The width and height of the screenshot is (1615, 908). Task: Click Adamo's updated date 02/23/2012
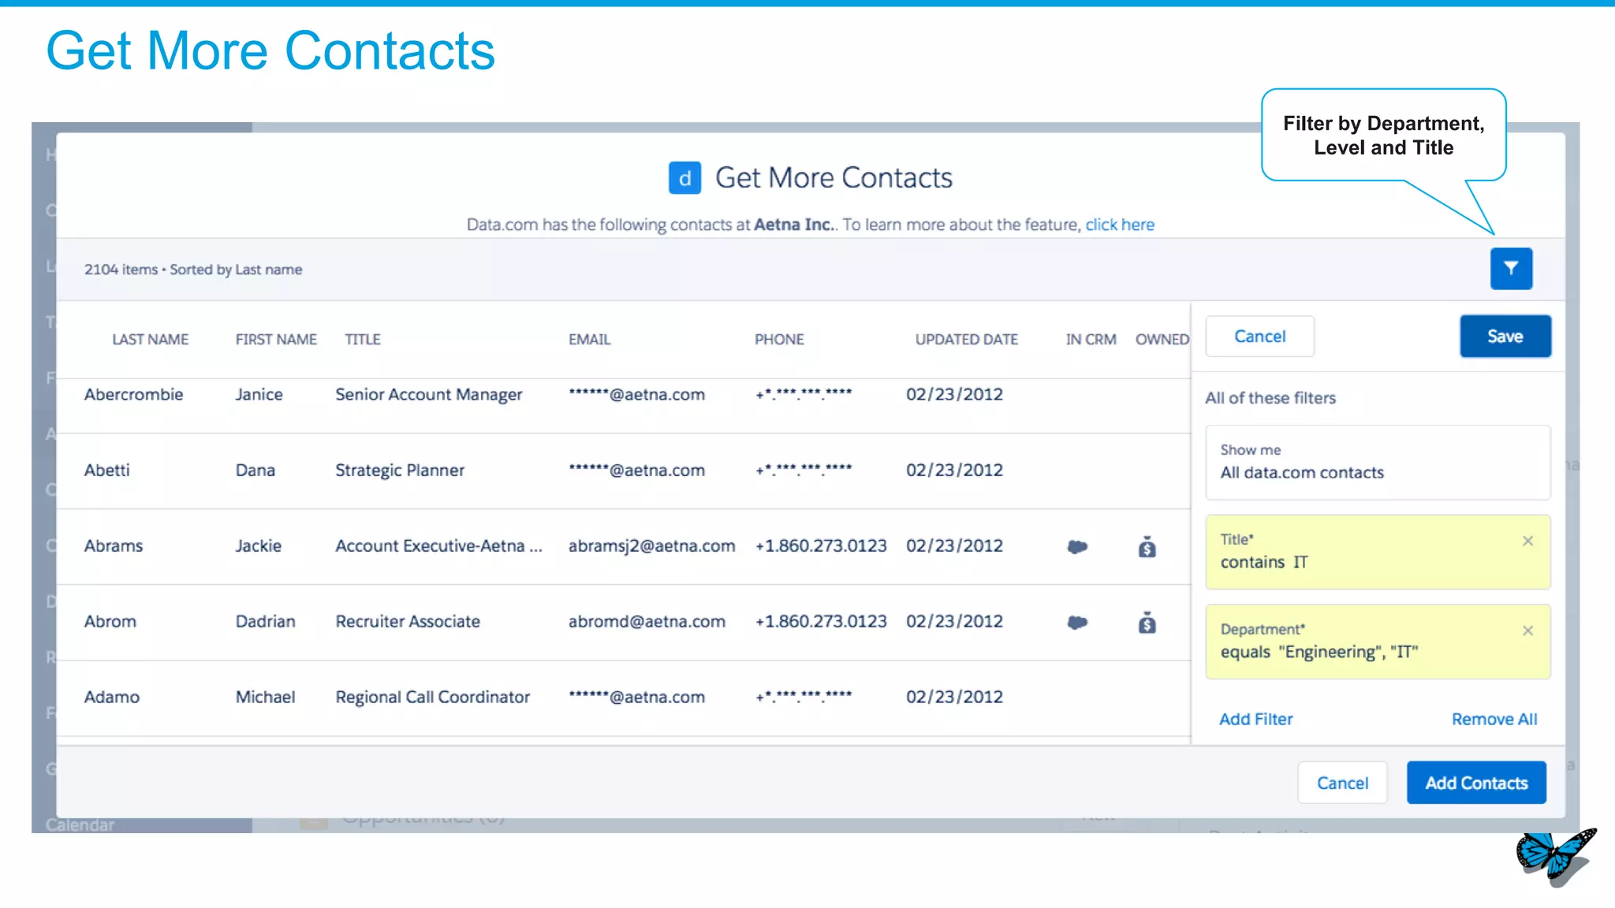point(954,697)
